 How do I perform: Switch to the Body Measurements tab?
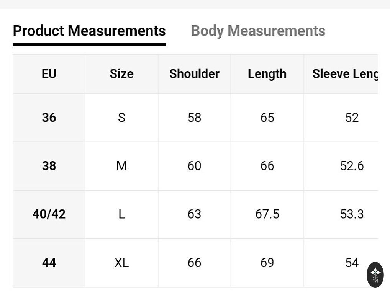(258, 31)
